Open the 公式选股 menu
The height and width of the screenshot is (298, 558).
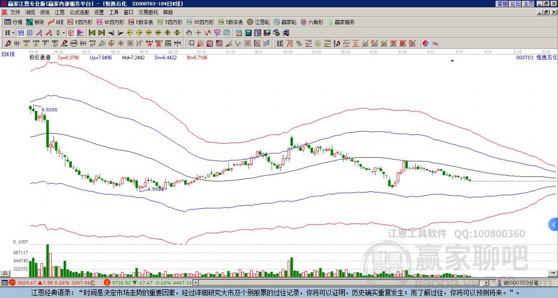[x=79, y=13]
